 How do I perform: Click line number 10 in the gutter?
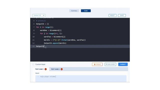tap(33, 37)
